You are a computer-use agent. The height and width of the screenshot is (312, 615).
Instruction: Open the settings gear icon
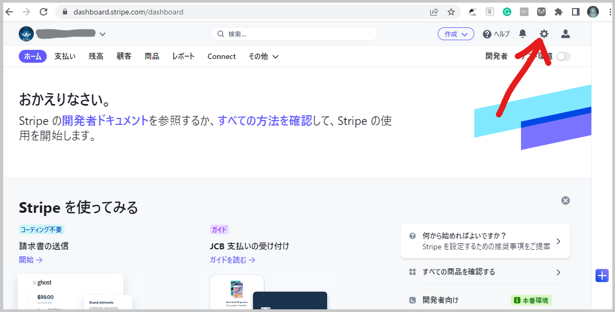(x=544, y=34)
